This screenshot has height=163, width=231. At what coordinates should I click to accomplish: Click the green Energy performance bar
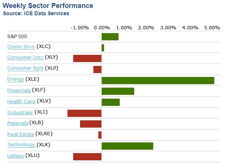click(157, 80)
